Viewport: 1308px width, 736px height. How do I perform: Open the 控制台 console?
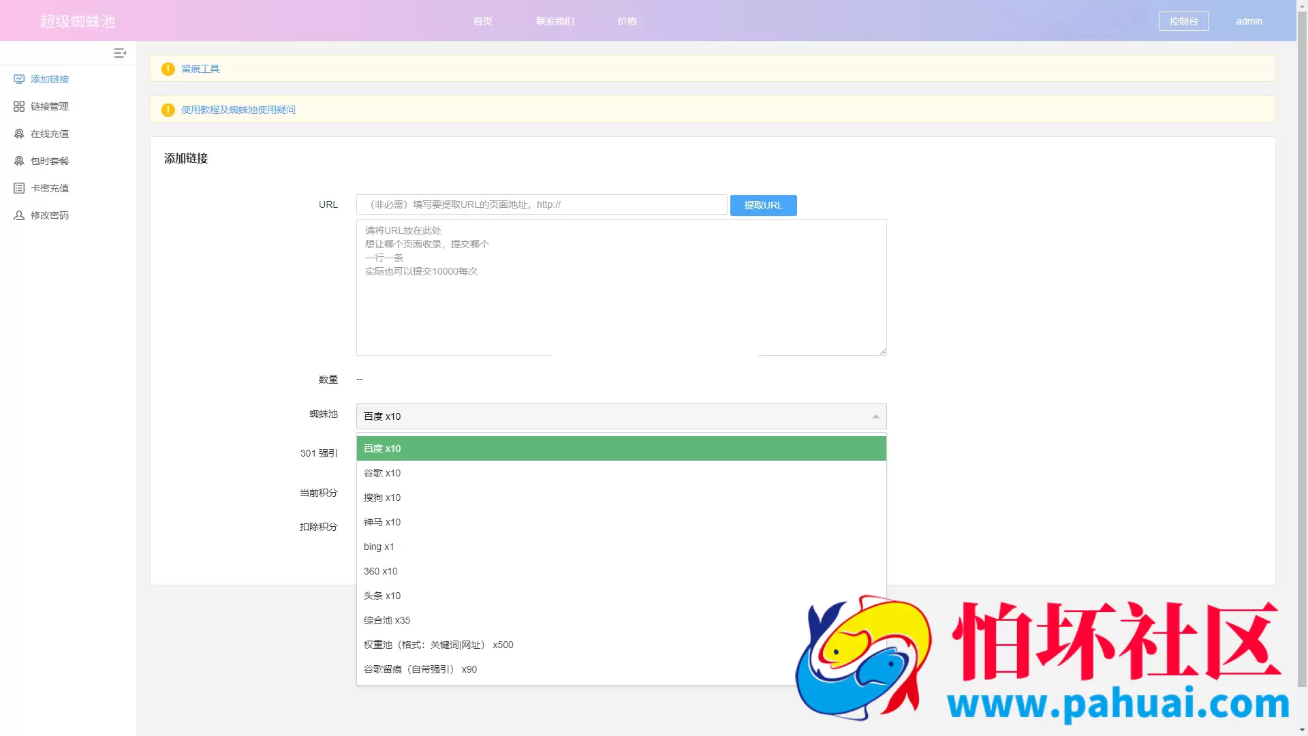[x=1183, y=21]
